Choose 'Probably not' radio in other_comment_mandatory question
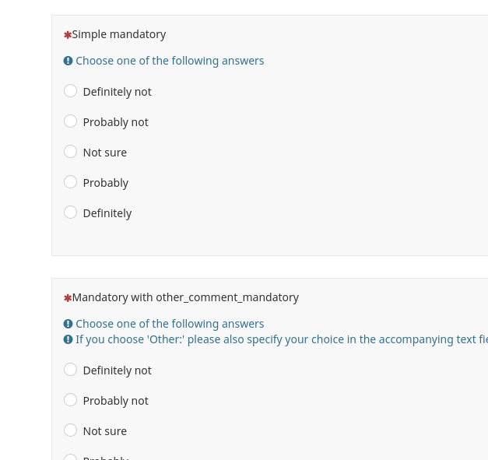The image size is (488, 460). 71,400
